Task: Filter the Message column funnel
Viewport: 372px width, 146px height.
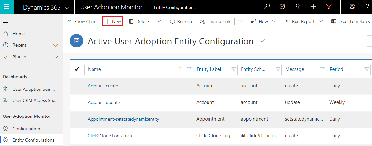Action: pyautogui.click(x=322, y=69)
